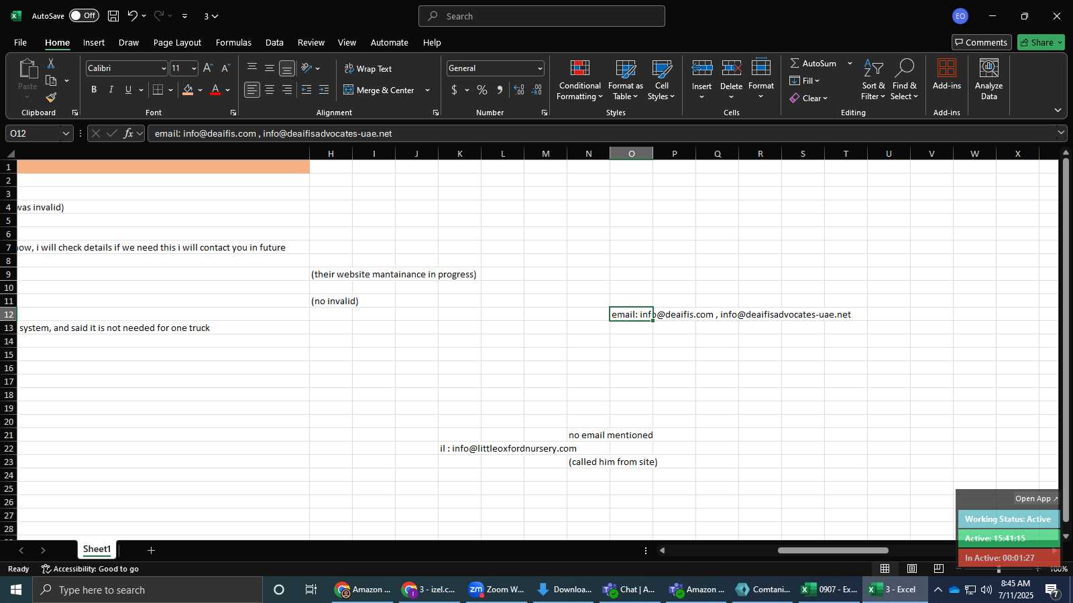Switch to the Page Layout tab

pos(177,42)
